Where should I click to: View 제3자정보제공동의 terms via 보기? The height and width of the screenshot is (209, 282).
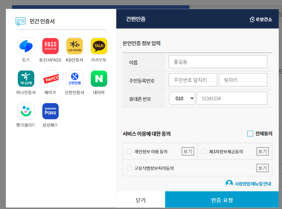[262, 151]
